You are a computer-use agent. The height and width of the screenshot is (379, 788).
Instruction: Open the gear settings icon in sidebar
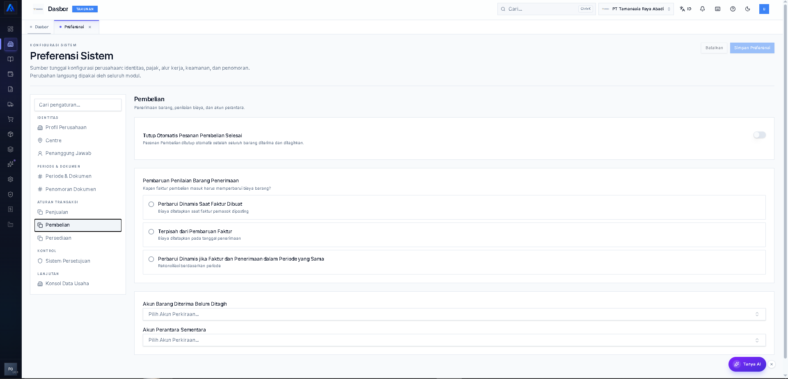11,179
